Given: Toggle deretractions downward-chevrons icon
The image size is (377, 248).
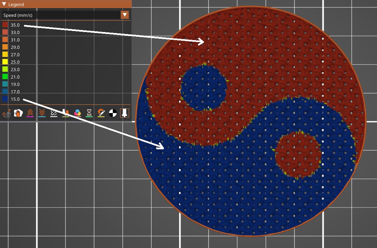Looking at the screenshot, I should tap(42, 113).
